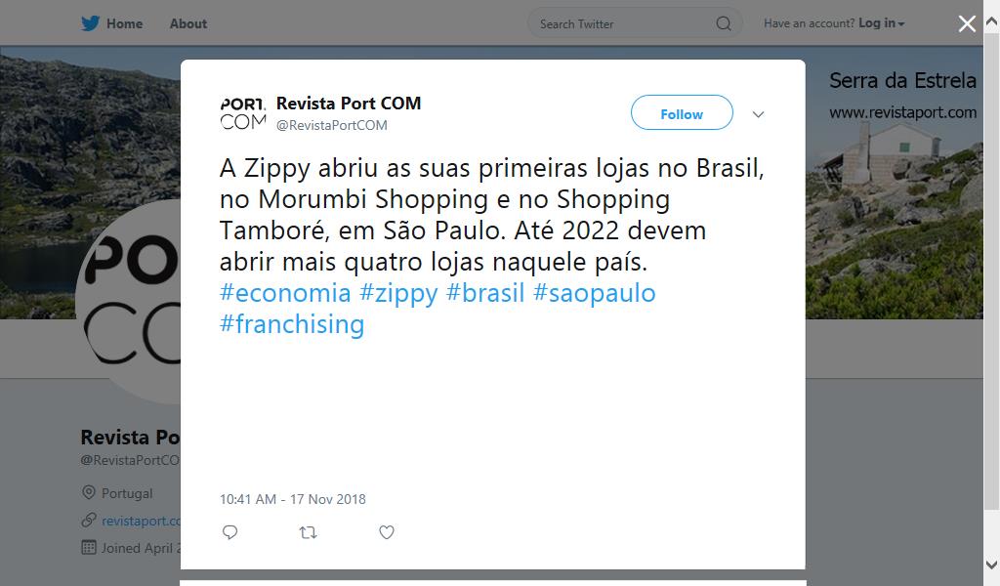1000x586 pixels.
Task: Retweet using the arrows icon
Action: (308, 532)
